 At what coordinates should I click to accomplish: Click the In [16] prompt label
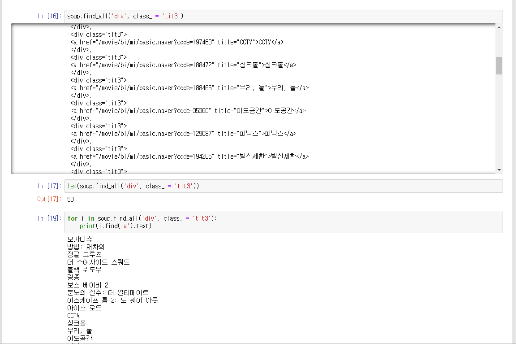click(50, 16)
